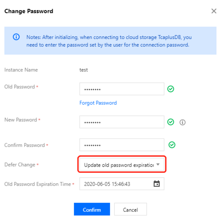
Task: Click the green checkmark beside Confirm Password
Action: [x=172, y=145]
